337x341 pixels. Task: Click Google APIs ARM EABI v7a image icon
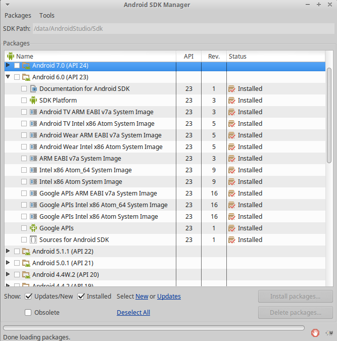tap(33, 193)
